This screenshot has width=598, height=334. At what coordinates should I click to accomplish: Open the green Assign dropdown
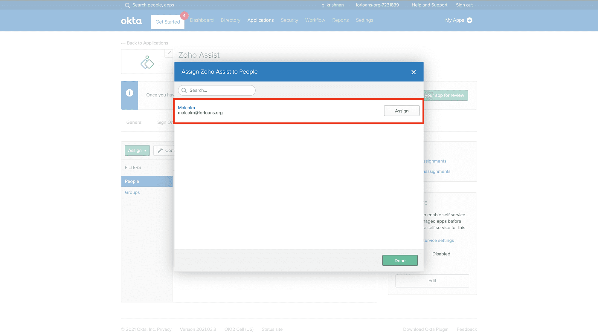pyautogui.click(x=137, y=151)
